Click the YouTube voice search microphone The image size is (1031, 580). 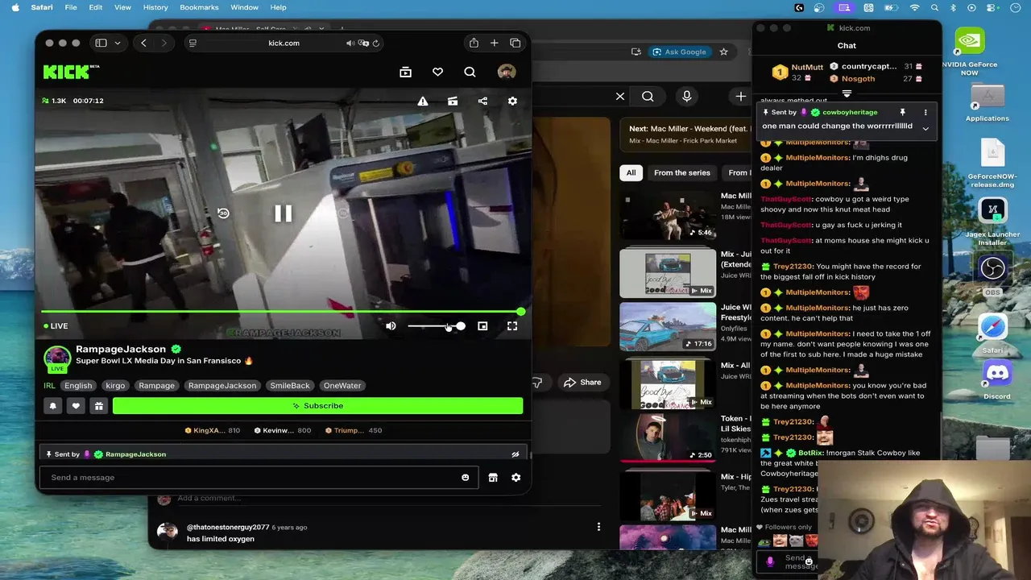686,97
